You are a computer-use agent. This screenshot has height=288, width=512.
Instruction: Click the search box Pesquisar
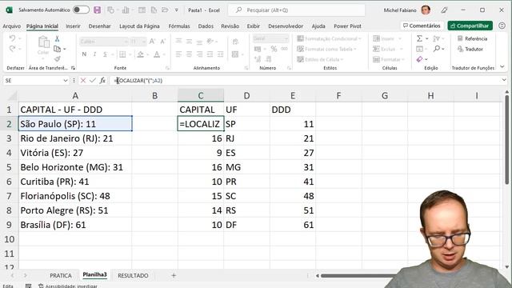tap(297, 10)
